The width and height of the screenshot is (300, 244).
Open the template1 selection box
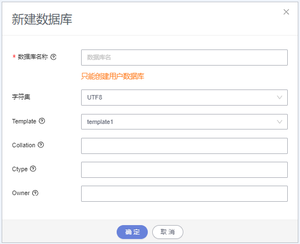(184, 122)
